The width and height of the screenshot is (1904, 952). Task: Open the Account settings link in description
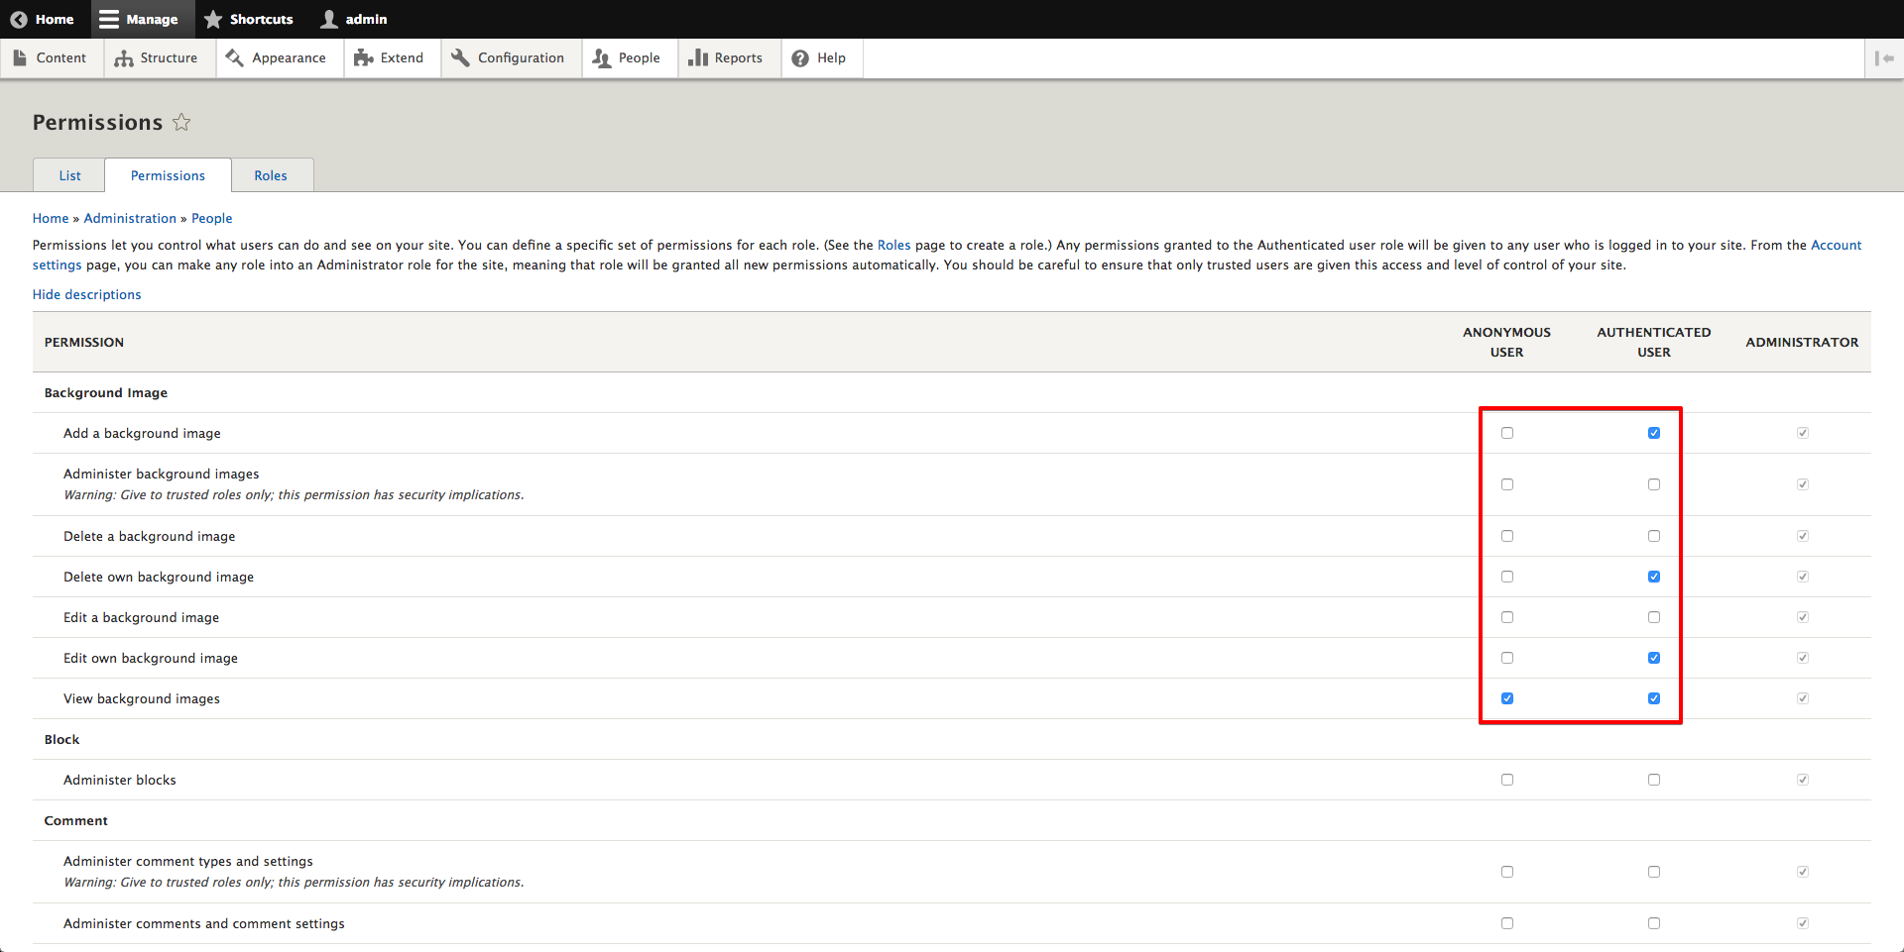(1836, 245)
